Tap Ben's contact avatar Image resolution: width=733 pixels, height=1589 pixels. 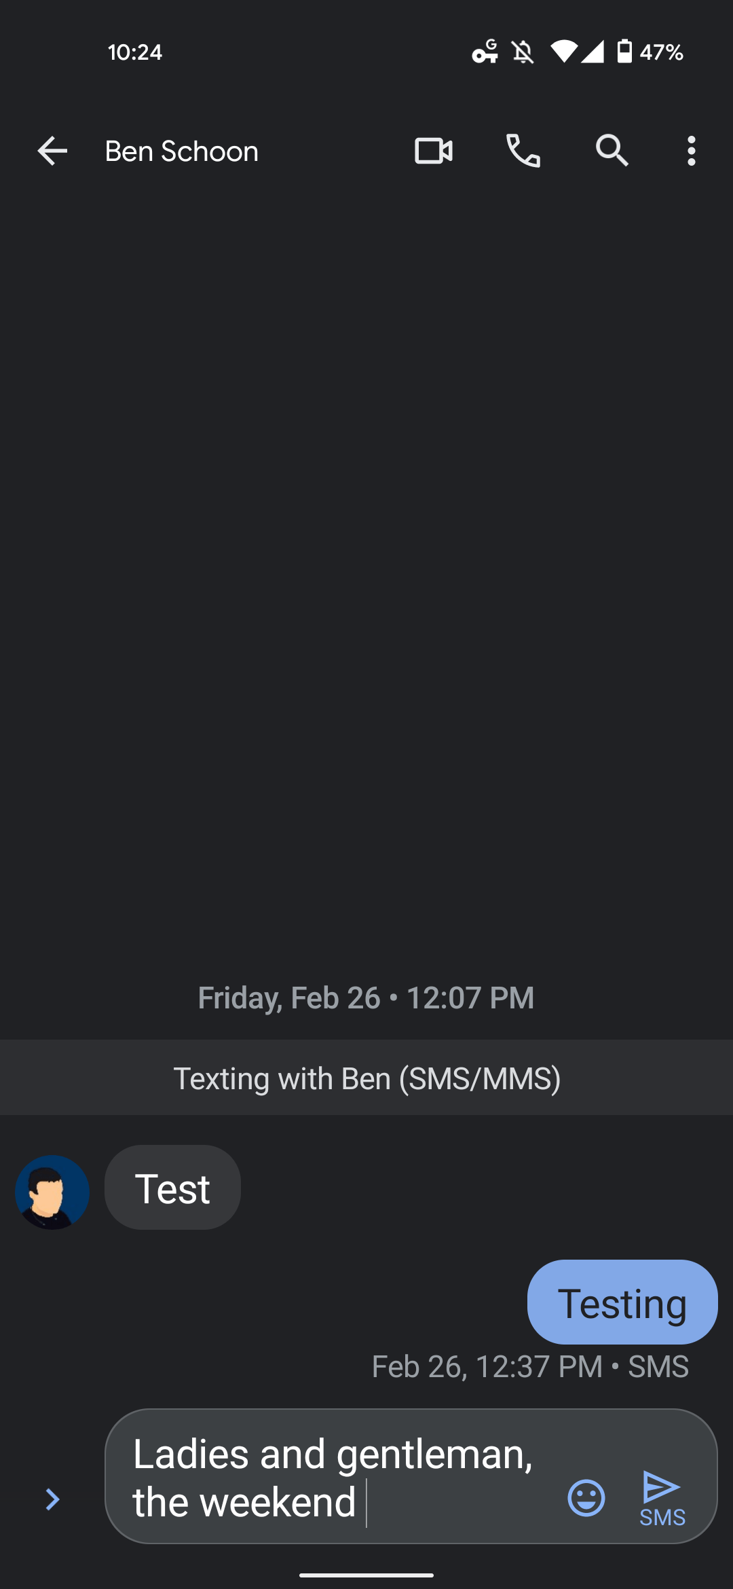52,1192
